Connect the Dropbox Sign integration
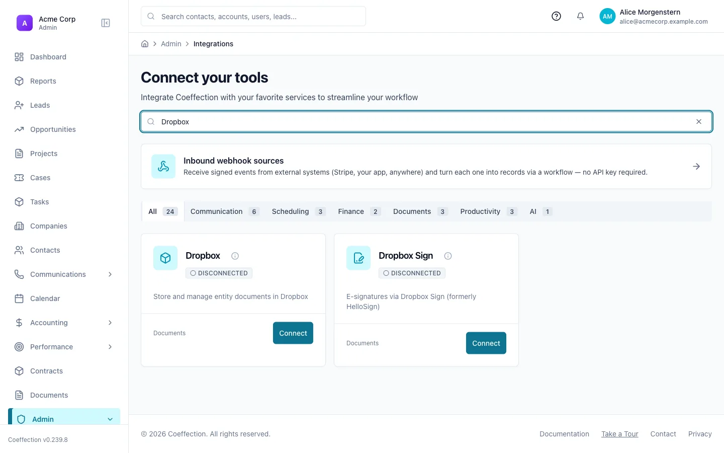Image resolution: width=724 pixels, height=453 pixels. coord(486,343)
